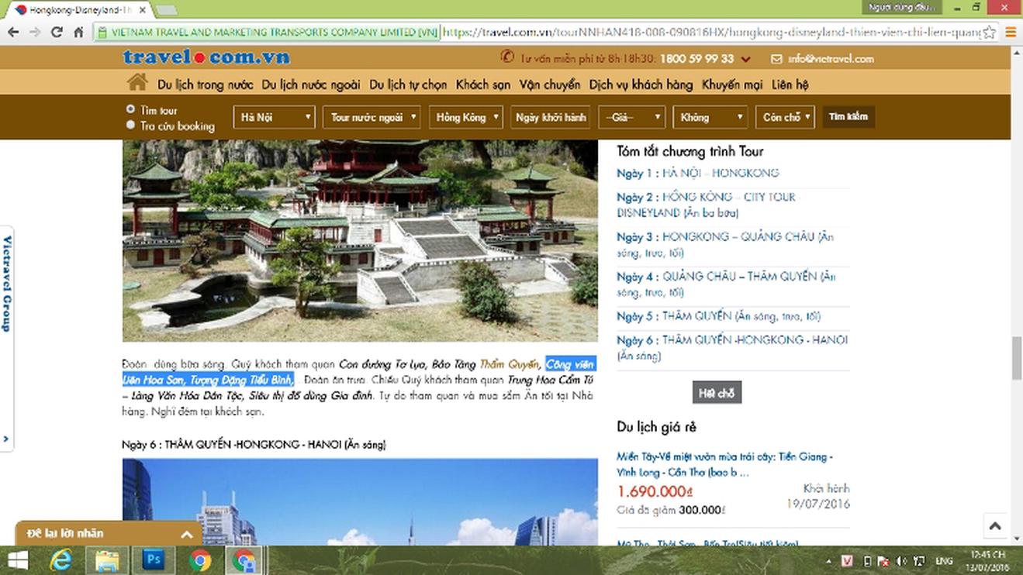The height and width of the screenshot is (575, 1023).
Task: Click the Hết chỗ button
Action: point(717,393)
